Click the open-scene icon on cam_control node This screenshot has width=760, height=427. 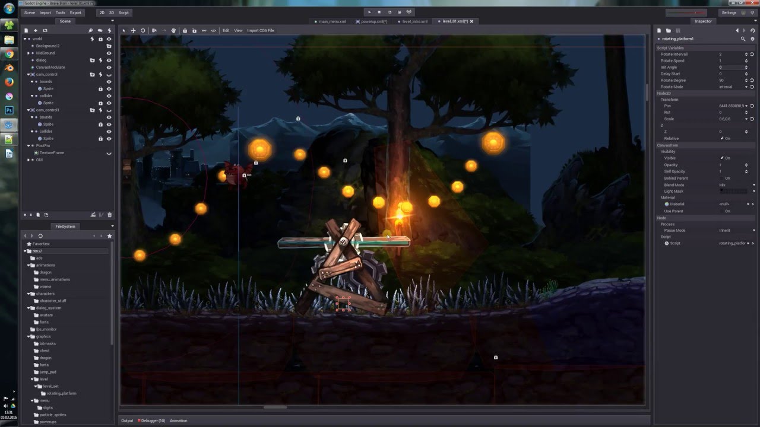tap(92, 74)
